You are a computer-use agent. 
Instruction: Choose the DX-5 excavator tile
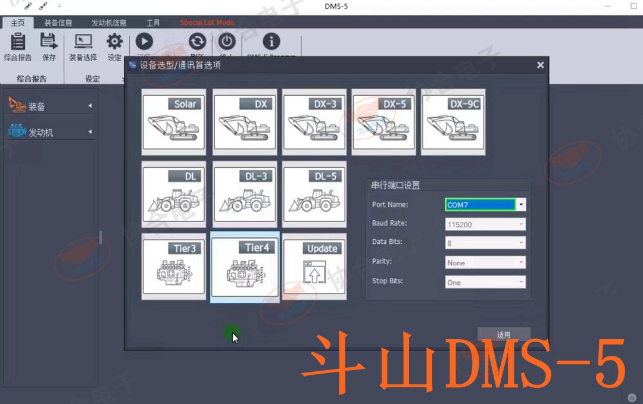click(x=384, y=122)
